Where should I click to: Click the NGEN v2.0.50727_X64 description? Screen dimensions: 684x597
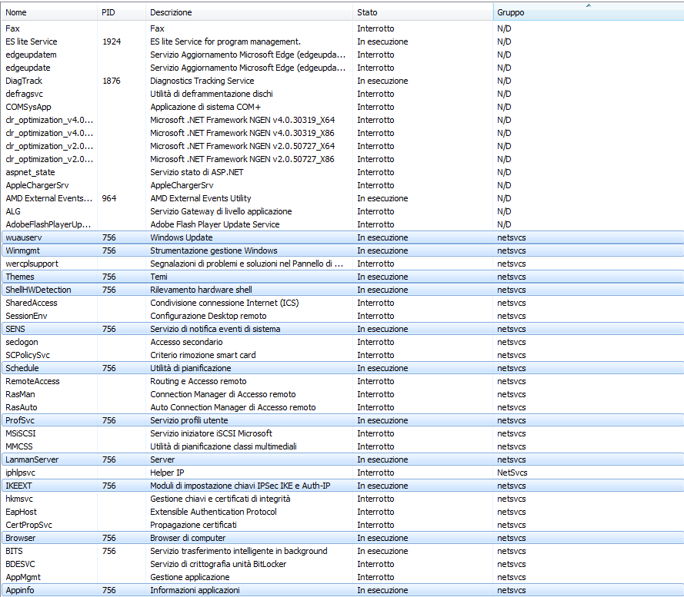[x=242, y=147]
